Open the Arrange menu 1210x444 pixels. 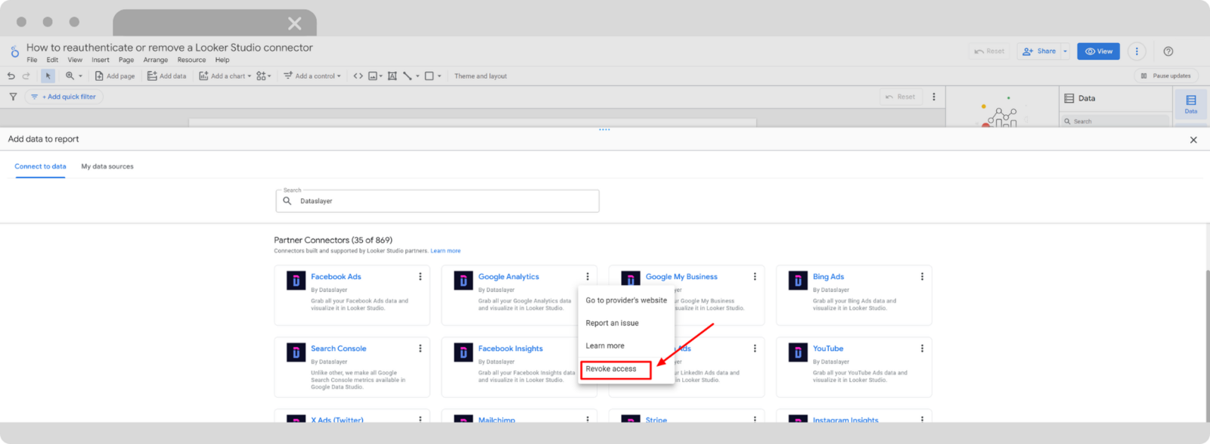pos(156,60)
